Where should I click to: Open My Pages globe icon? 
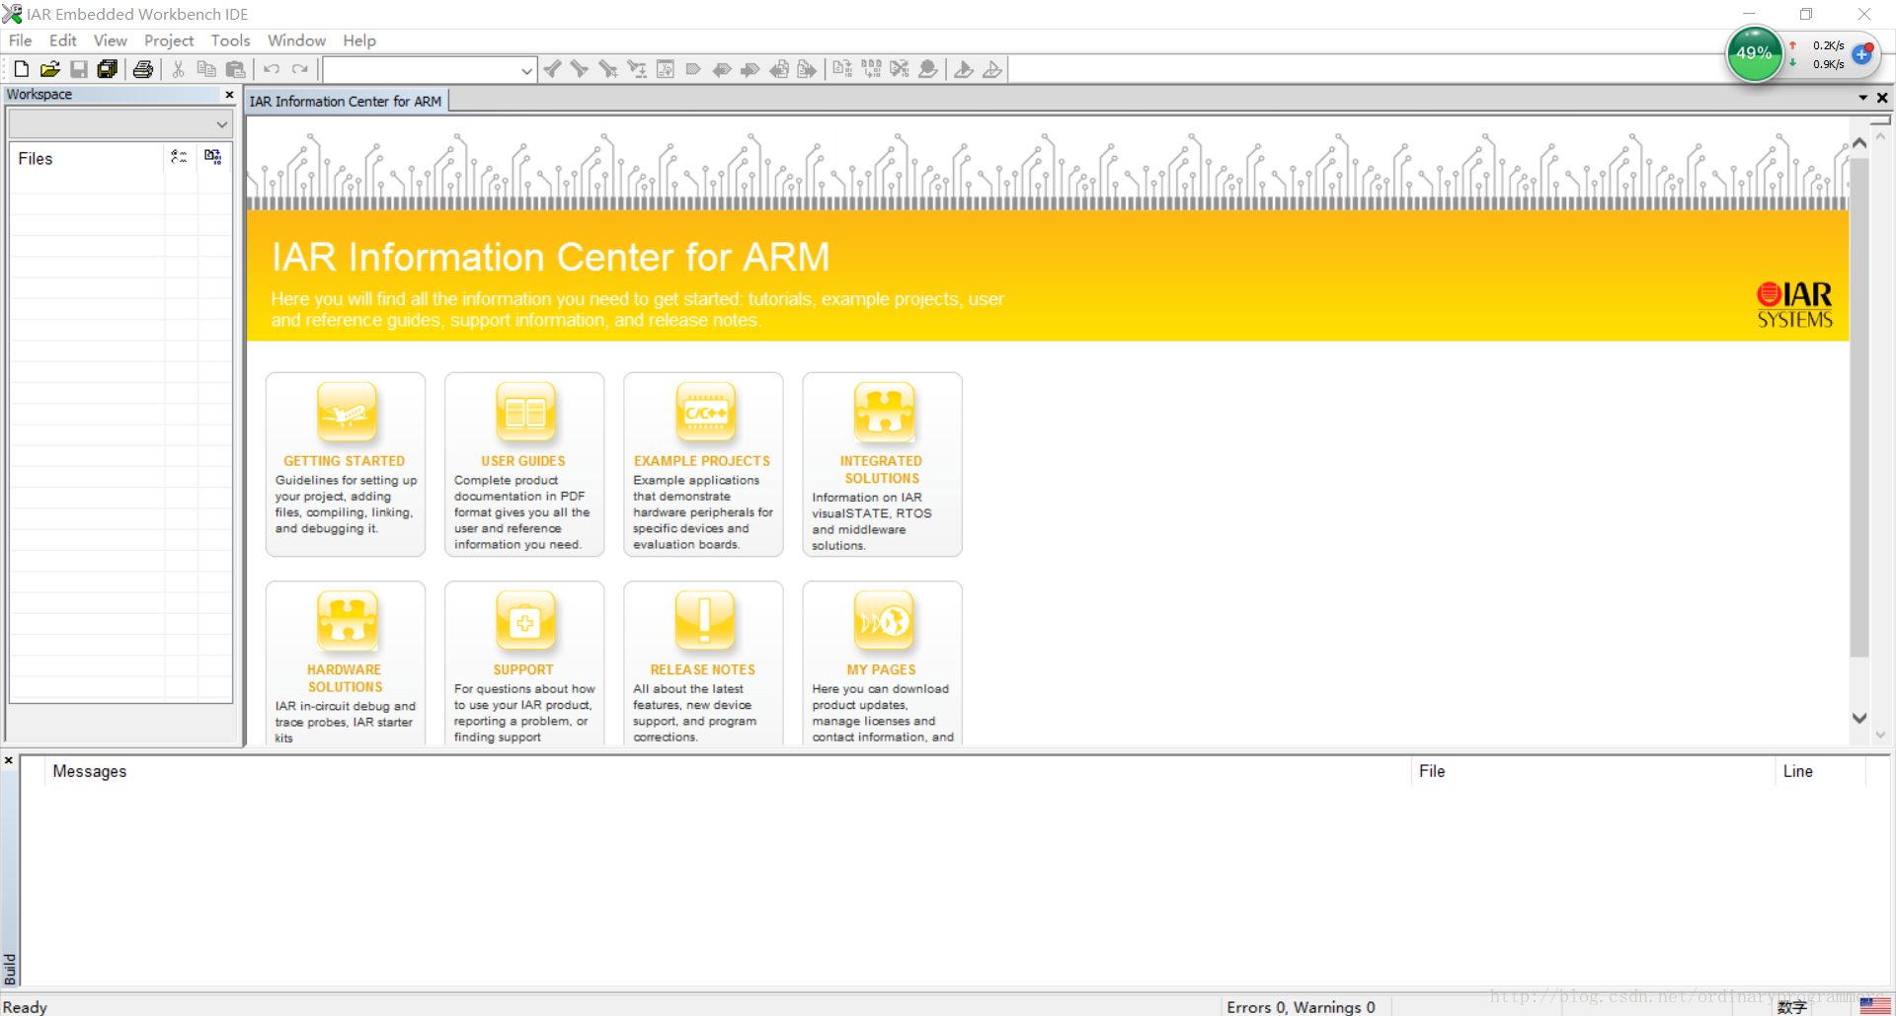pyautogui.click(x=884, y=620)
